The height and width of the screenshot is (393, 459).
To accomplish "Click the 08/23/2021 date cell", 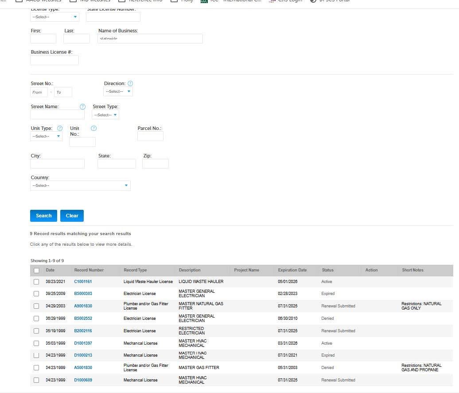I will pyautogui.click(x=55, y=282).
